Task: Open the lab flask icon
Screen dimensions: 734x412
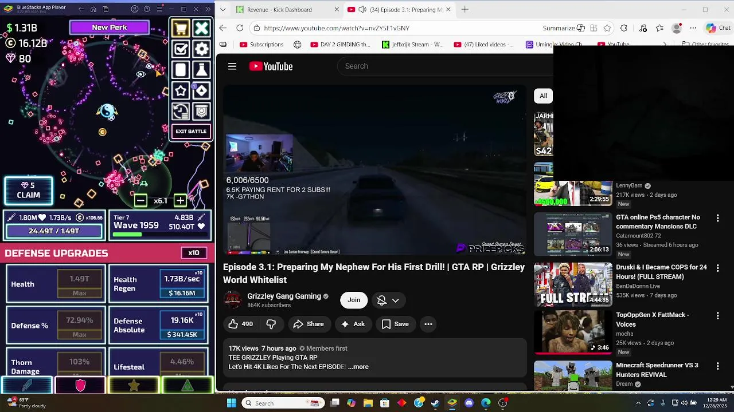Action: [x=201, y=70]
